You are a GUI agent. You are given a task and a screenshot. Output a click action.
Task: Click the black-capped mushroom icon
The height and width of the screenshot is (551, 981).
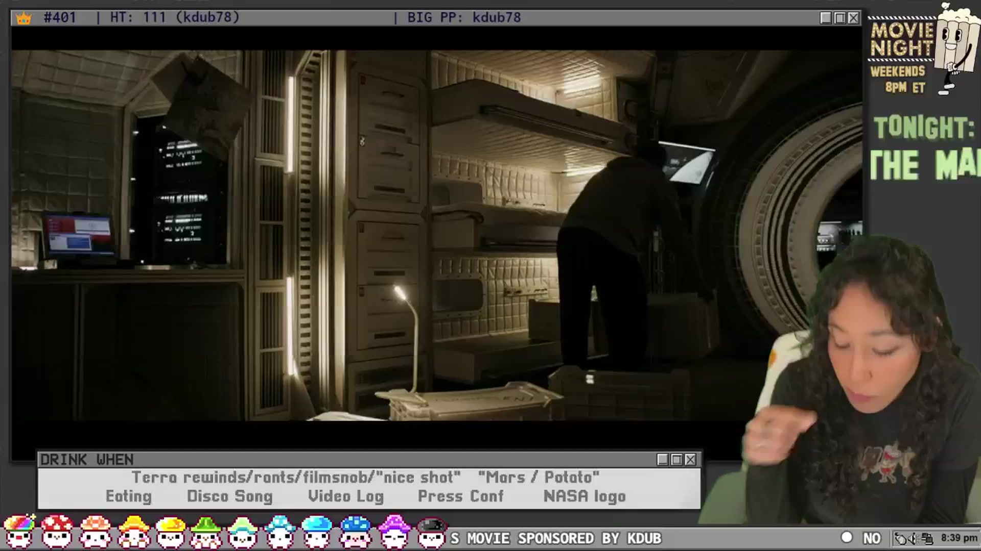point(432,532)
